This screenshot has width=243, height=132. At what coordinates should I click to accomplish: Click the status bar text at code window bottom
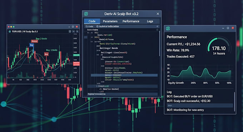pyautogui.click(x=96, y=94)
